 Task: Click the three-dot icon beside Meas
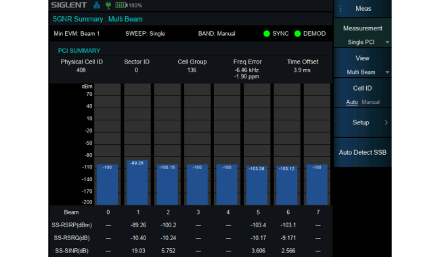click(340, 9)
